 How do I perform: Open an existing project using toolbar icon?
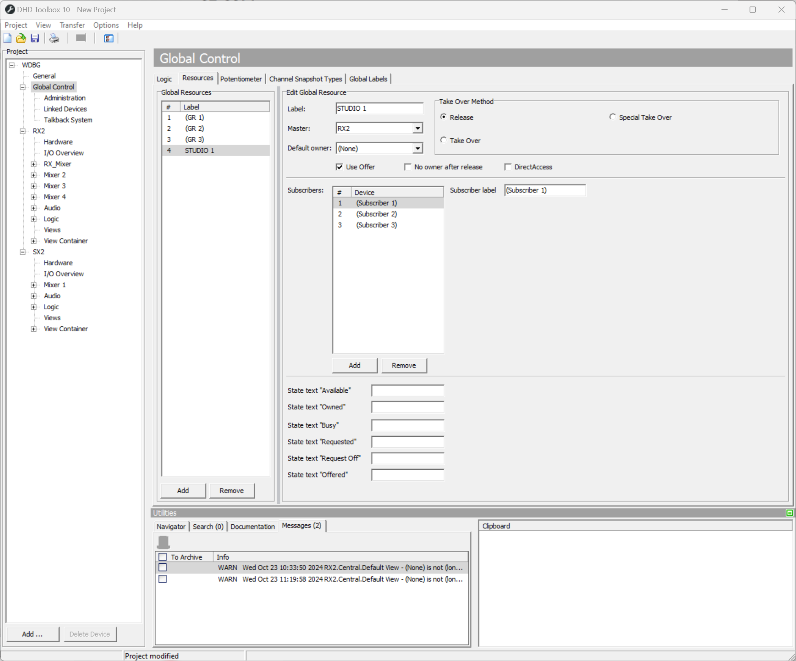pos(21,38)
